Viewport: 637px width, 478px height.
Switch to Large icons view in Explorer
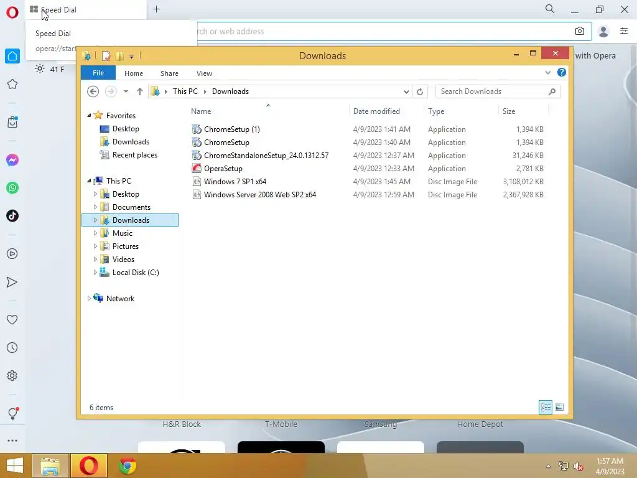(559, 407)
